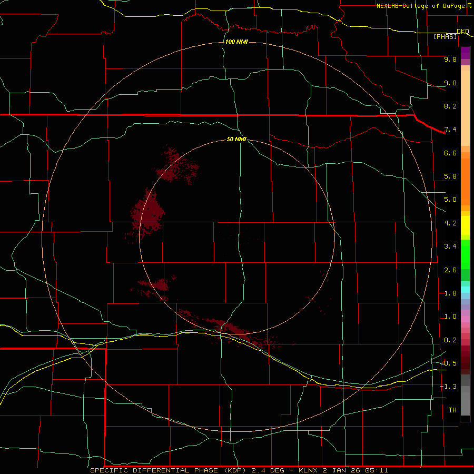Click the 100 NMI range ring label

tap(236, 42)
